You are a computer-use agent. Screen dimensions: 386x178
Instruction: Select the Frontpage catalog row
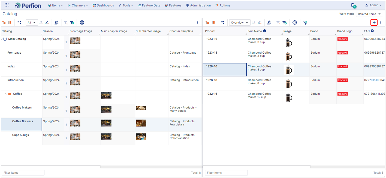[x=14, y=53]
